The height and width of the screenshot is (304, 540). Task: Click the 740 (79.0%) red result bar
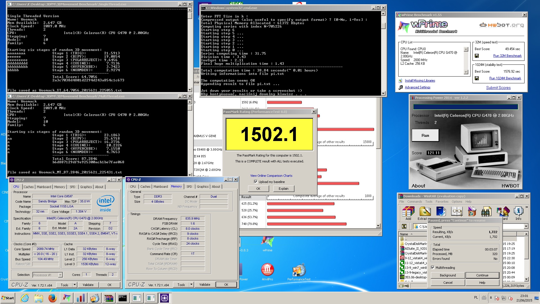pyautogui.click(x=307, y=224)
